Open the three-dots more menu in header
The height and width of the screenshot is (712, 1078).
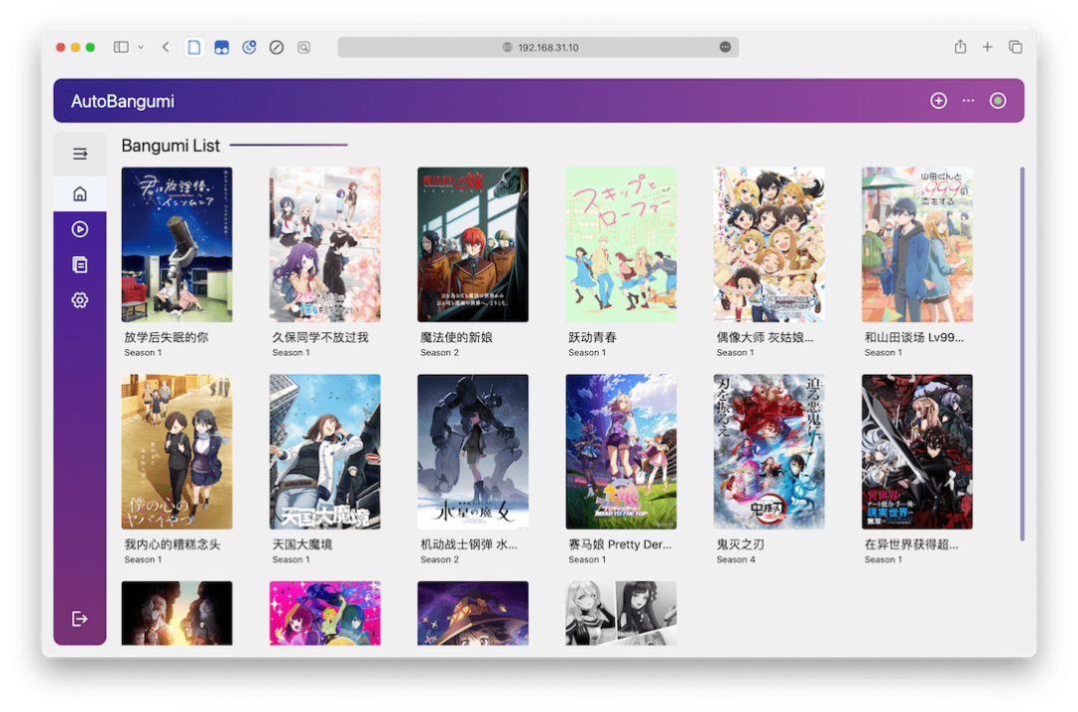pyautogui.click(x=968, y=101)
